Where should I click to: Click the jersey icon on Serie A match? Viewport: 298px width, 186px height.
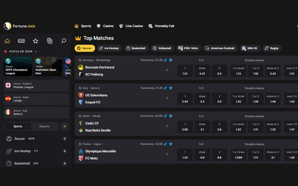(x=171, y=88)
